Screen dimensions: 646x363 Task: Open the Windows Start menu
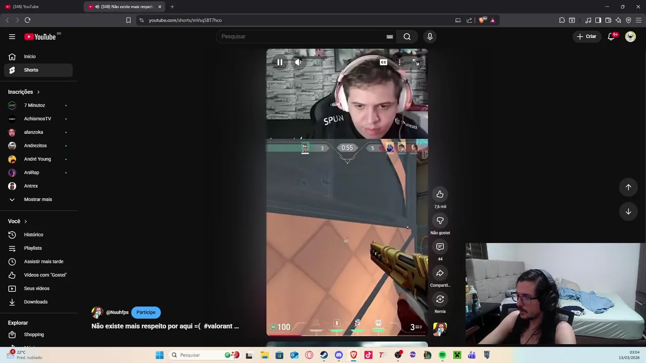pos(159,355)
